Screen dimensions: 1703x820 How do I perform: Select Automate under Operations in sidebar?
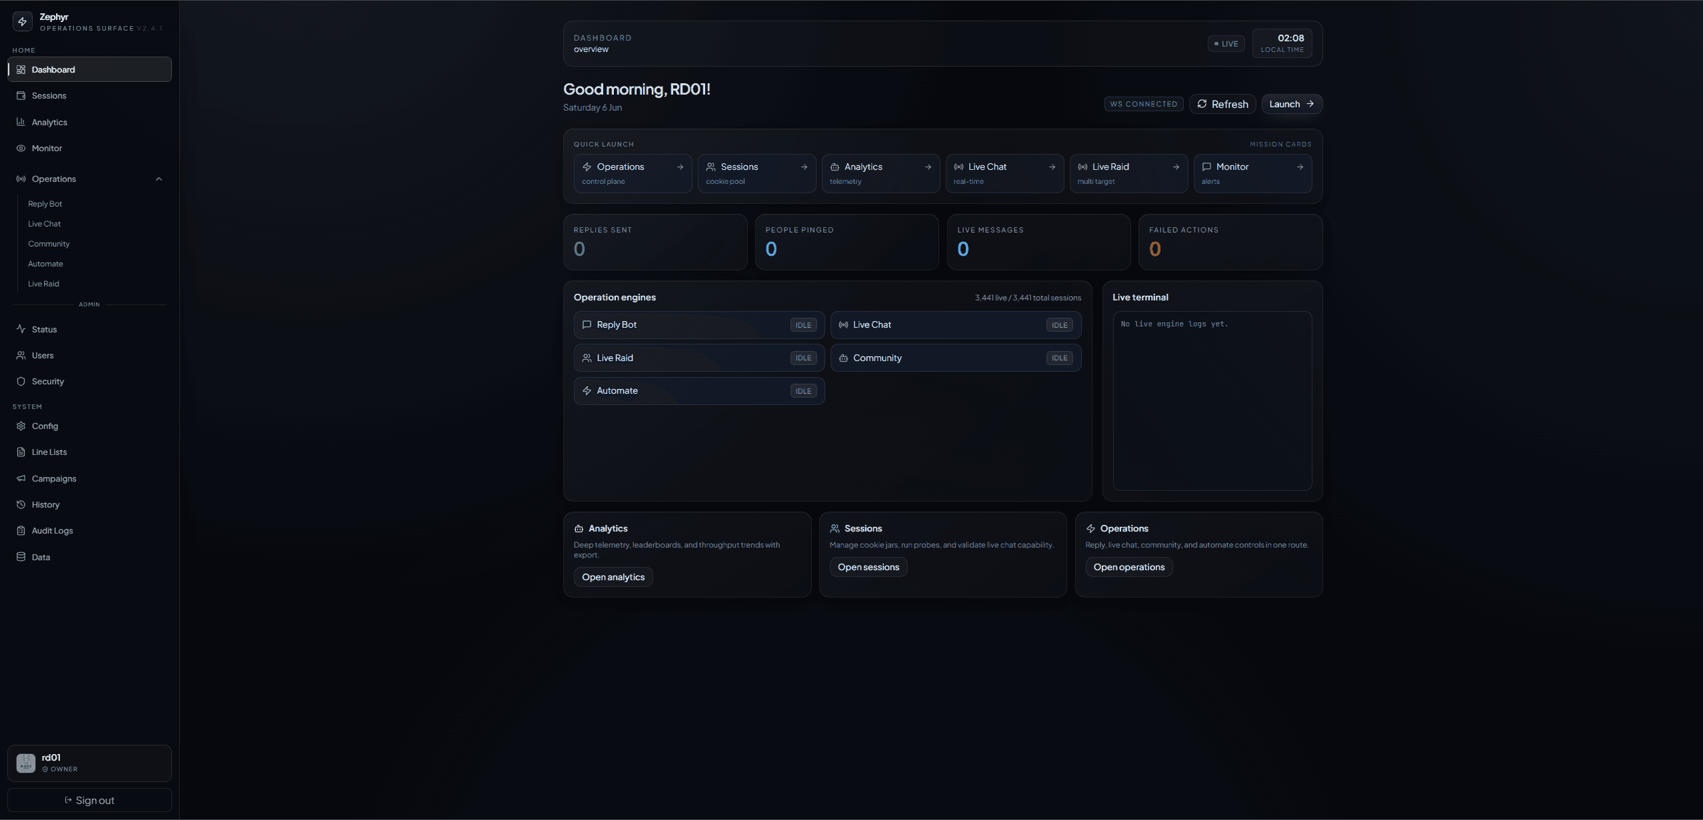point(45,264)
